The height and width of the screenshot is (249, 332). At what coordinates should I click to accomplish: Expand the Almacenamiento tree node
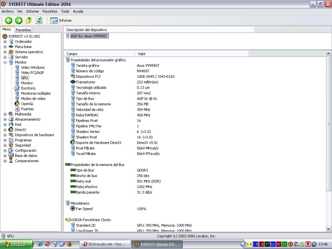(x=5, y=119)
